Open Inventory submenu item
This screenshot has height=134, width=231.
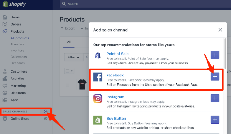17,51
